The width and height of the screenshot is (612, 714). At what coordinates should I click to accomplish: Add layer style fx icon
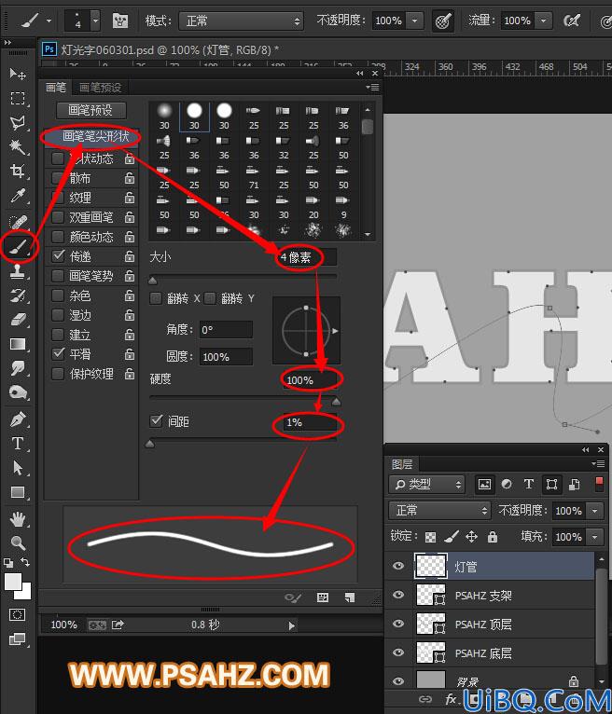(x=452, y=699)
